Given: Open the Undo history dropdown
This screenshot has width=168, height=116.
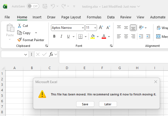Looking at the screenshot, I should tap(58, 6).
